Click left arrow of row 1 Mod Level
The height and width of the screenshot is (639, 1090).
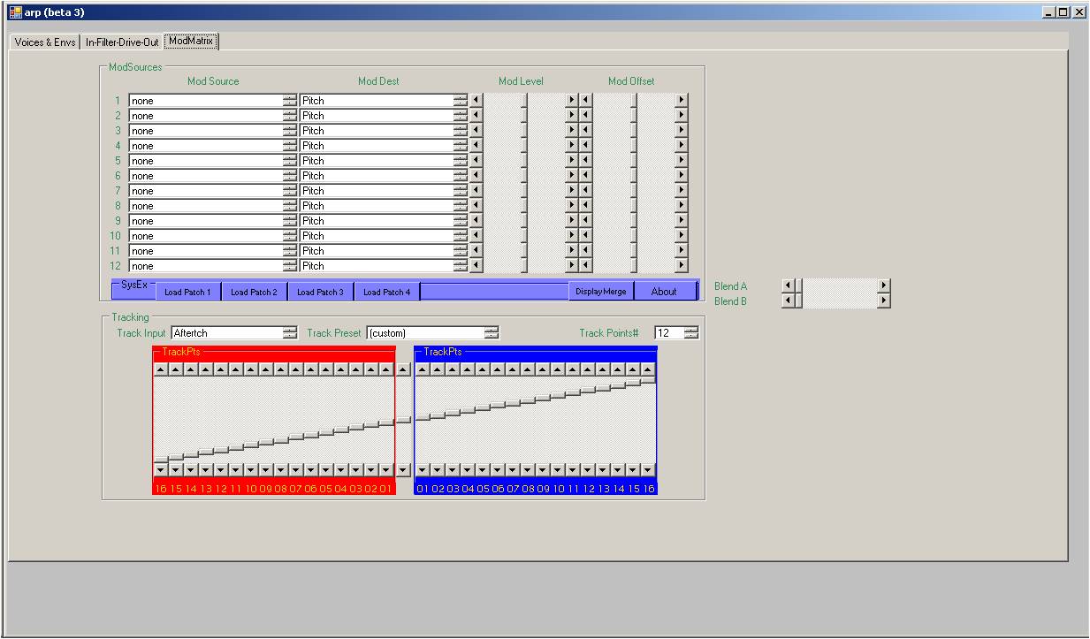point(476,101)
